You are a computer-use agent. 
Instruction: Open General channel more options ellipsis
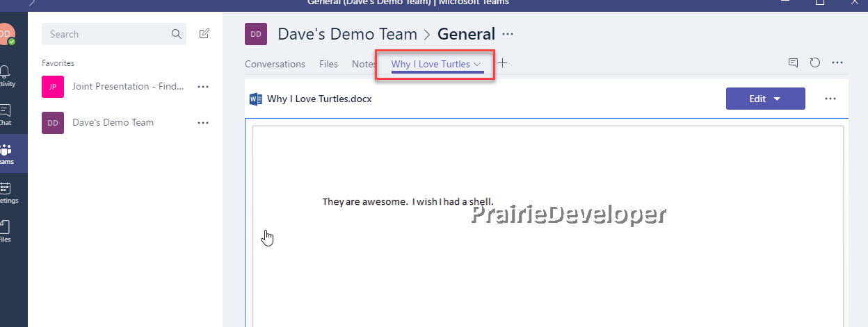(x=508, y=34)
